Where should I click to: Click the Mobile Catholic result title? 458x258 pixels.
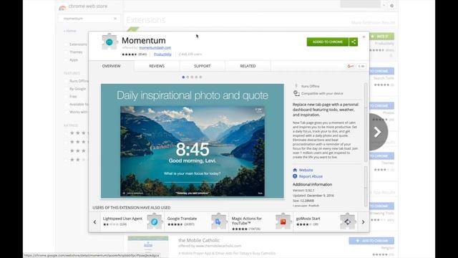tap(199, 240)
